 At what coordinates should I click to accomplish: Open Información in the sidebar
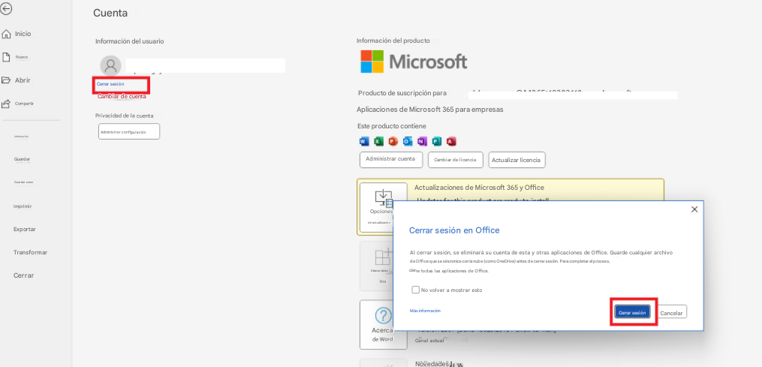(x=21, y=137)
